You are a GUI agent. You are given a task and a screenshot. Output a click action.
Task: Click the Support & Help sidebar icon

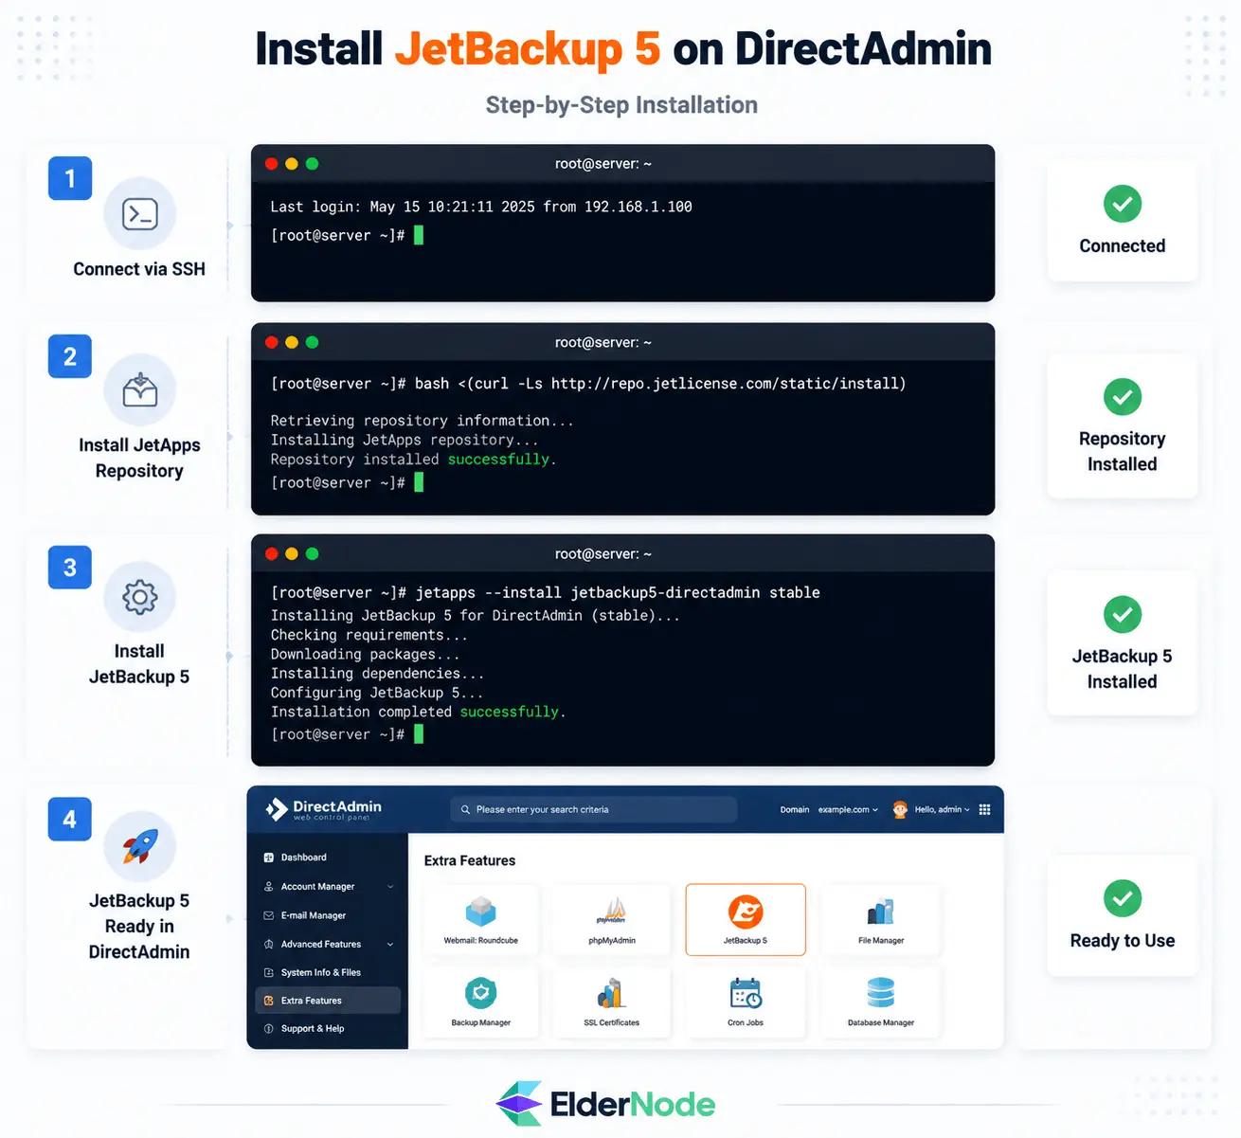[x=269, y=1029]
